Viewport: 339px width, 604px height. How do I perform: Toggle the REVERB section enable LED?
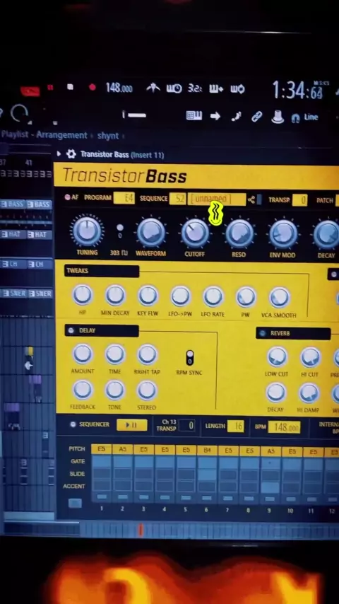[263, 334]
